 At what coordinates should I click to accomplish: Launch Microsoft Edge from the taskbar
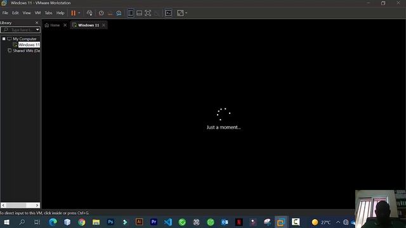tap(53, 222)
